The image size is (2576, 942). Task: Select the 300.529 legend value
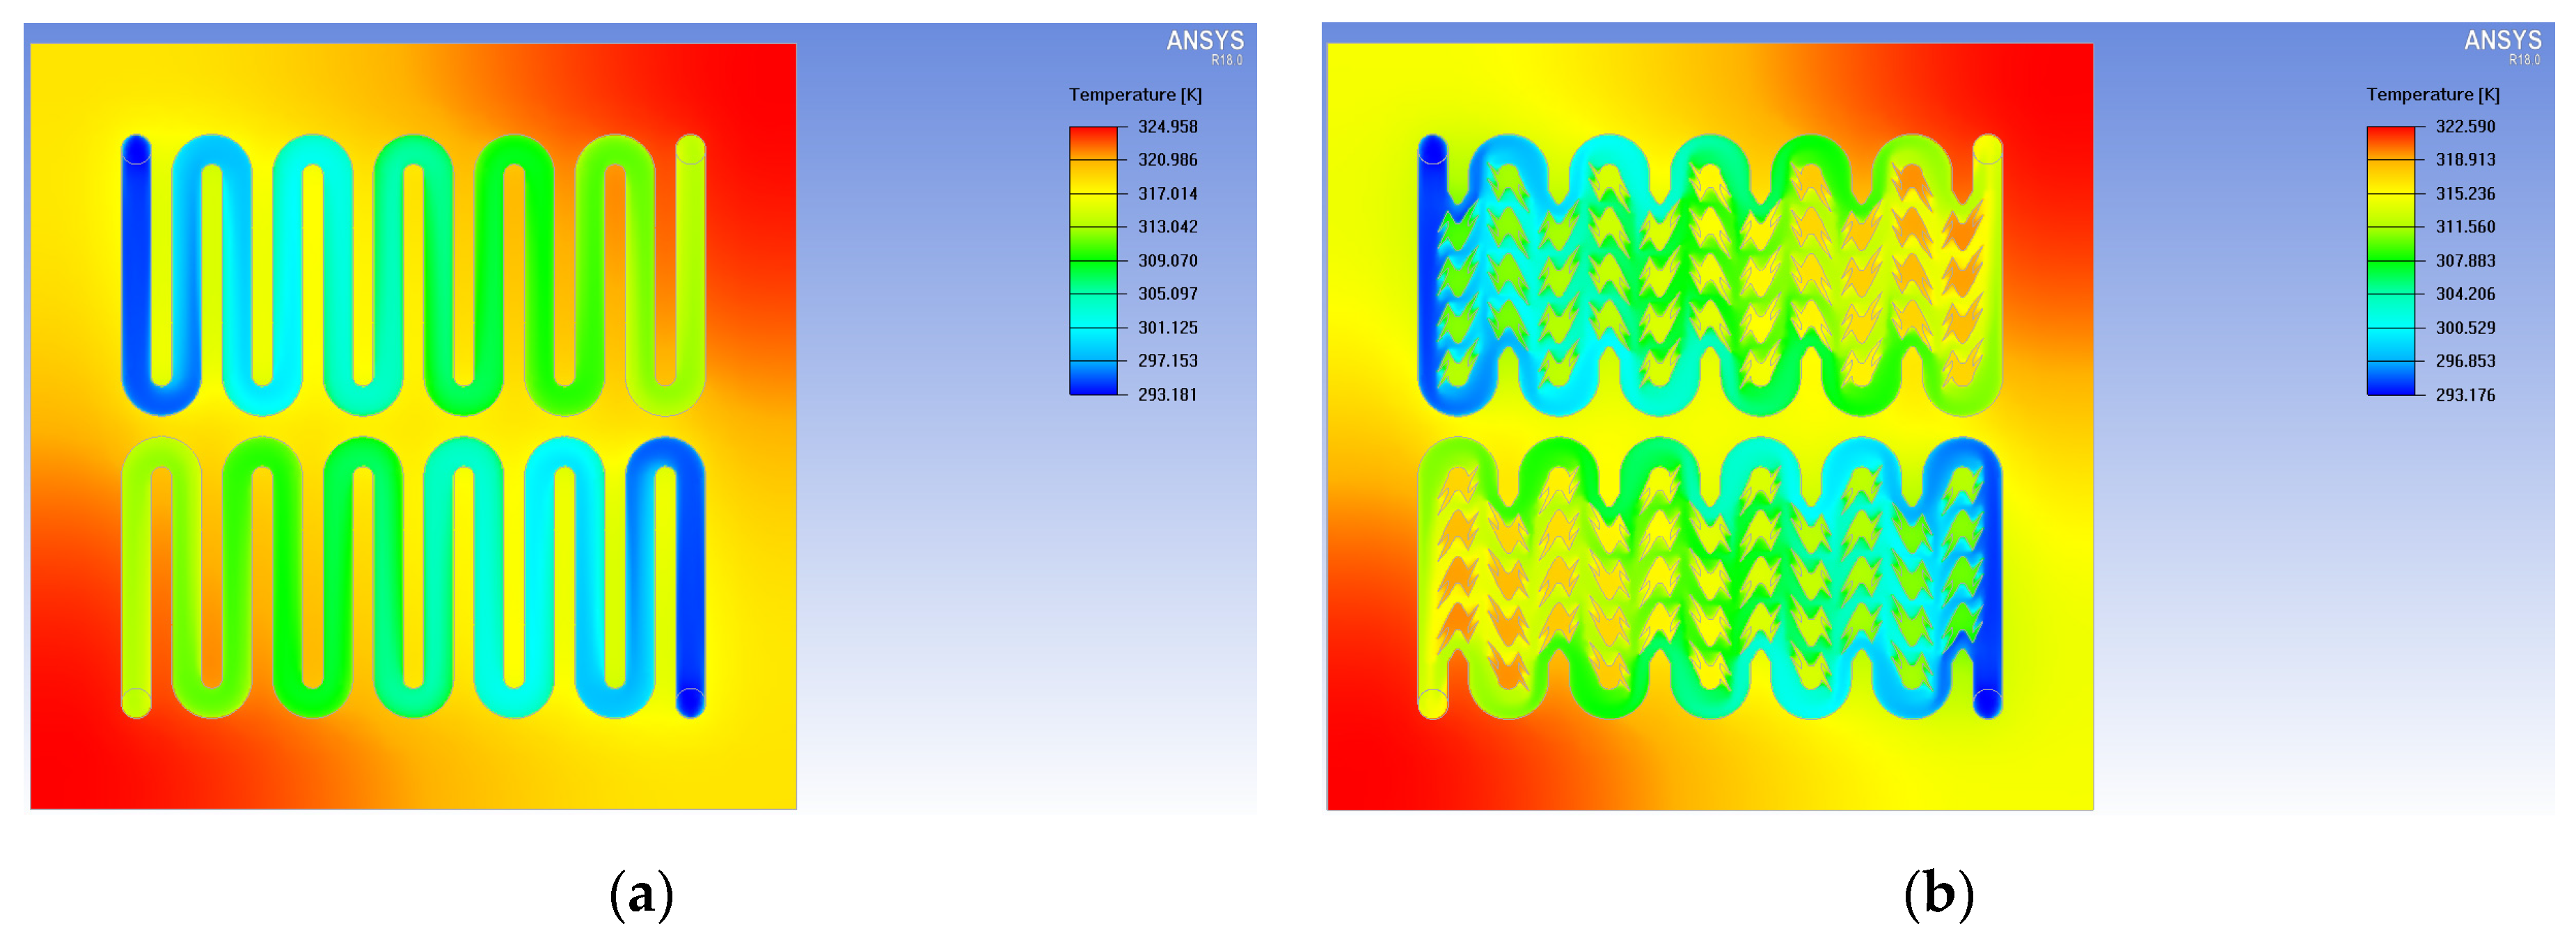(2465, 328)
